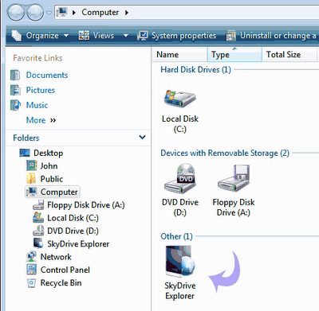Click the Music folder icon
Screen dimensions: 319x311
[x=15, y=105]
